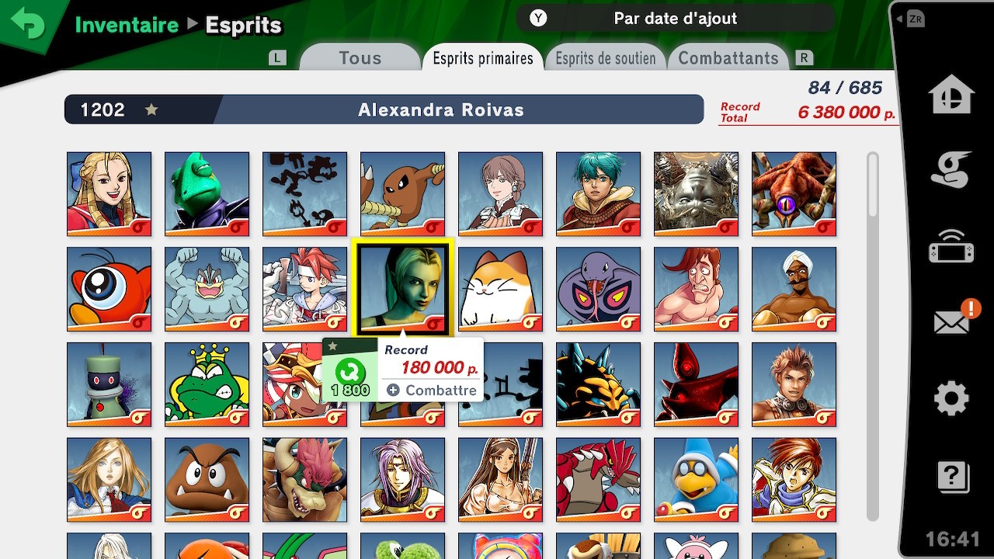Screen dimensions: 994x559
Task: Click the R shoulder button tab icon
Action: pyautogui.click(x=804, y=58)
